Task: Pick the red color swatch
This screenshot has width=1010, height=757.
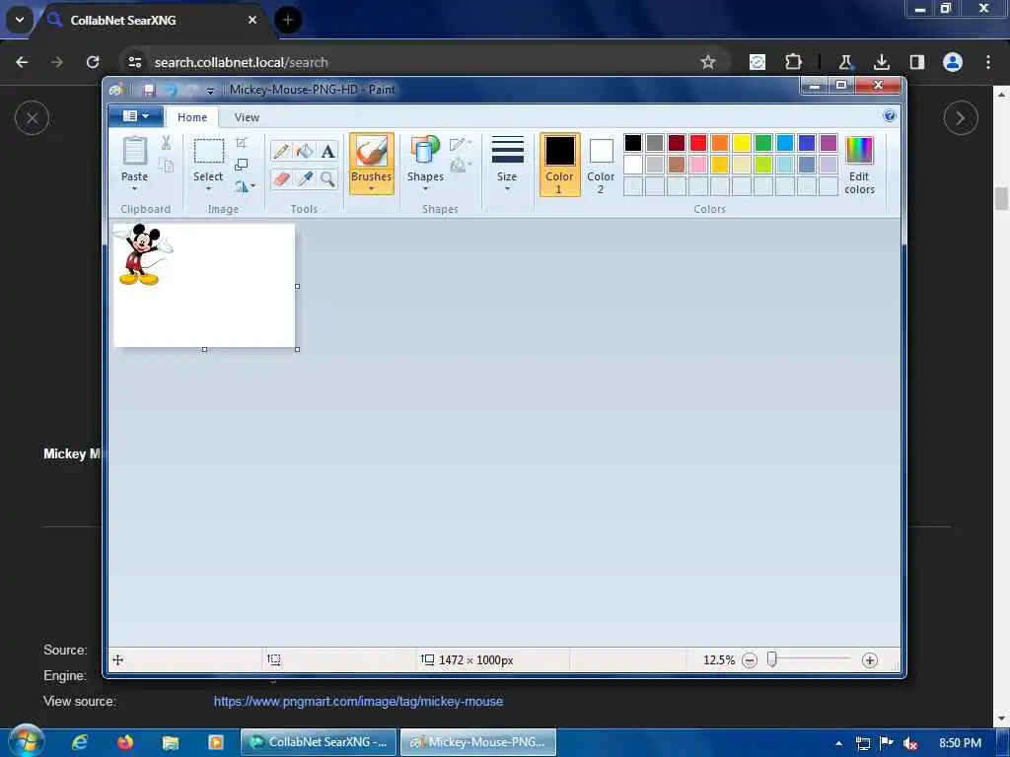Action: [x=697, y=143]
